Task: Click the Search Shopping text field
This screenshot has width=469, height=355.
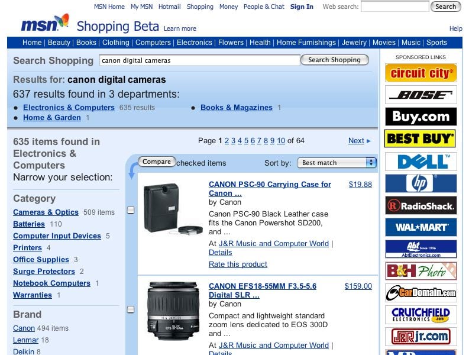Action: click(x=200, y=60)
